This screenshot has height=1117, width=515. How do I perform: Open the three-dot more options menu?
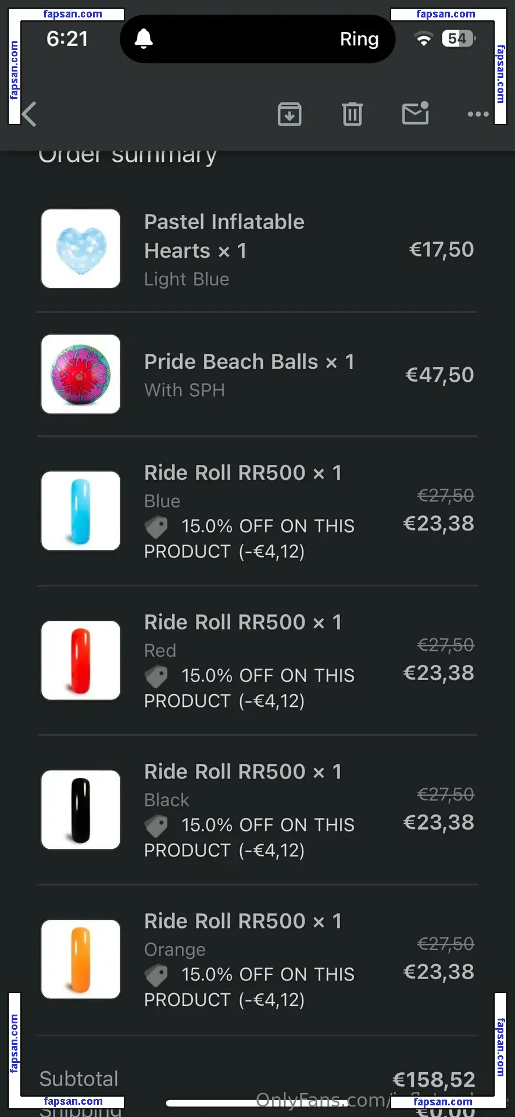[478, 114]
